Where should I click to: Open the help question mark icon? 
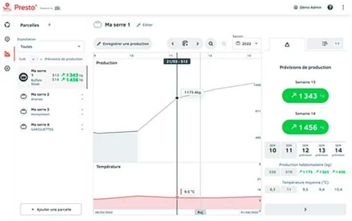tap(330, 8)
